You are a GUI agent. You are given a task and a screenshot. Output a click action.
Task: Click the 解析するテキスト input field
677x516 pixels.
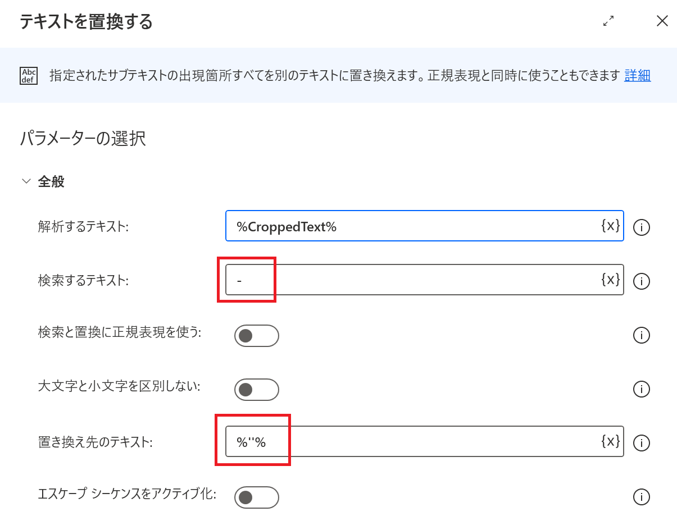coord(410,226)
